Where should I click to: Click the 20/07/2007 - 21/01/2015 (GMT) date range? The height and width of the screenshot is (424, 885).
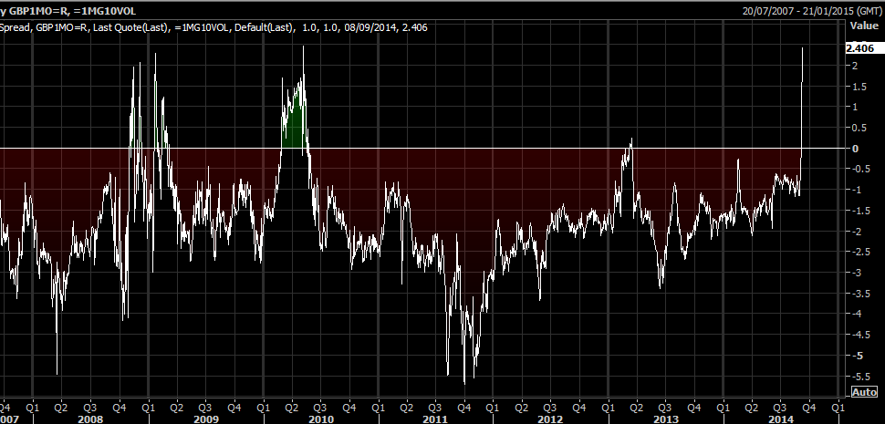tap(812, 10)
